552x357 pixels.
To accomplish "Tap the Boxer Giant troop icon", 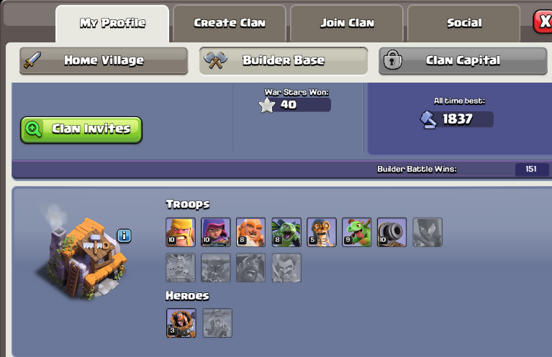I will tap(251, 232).
